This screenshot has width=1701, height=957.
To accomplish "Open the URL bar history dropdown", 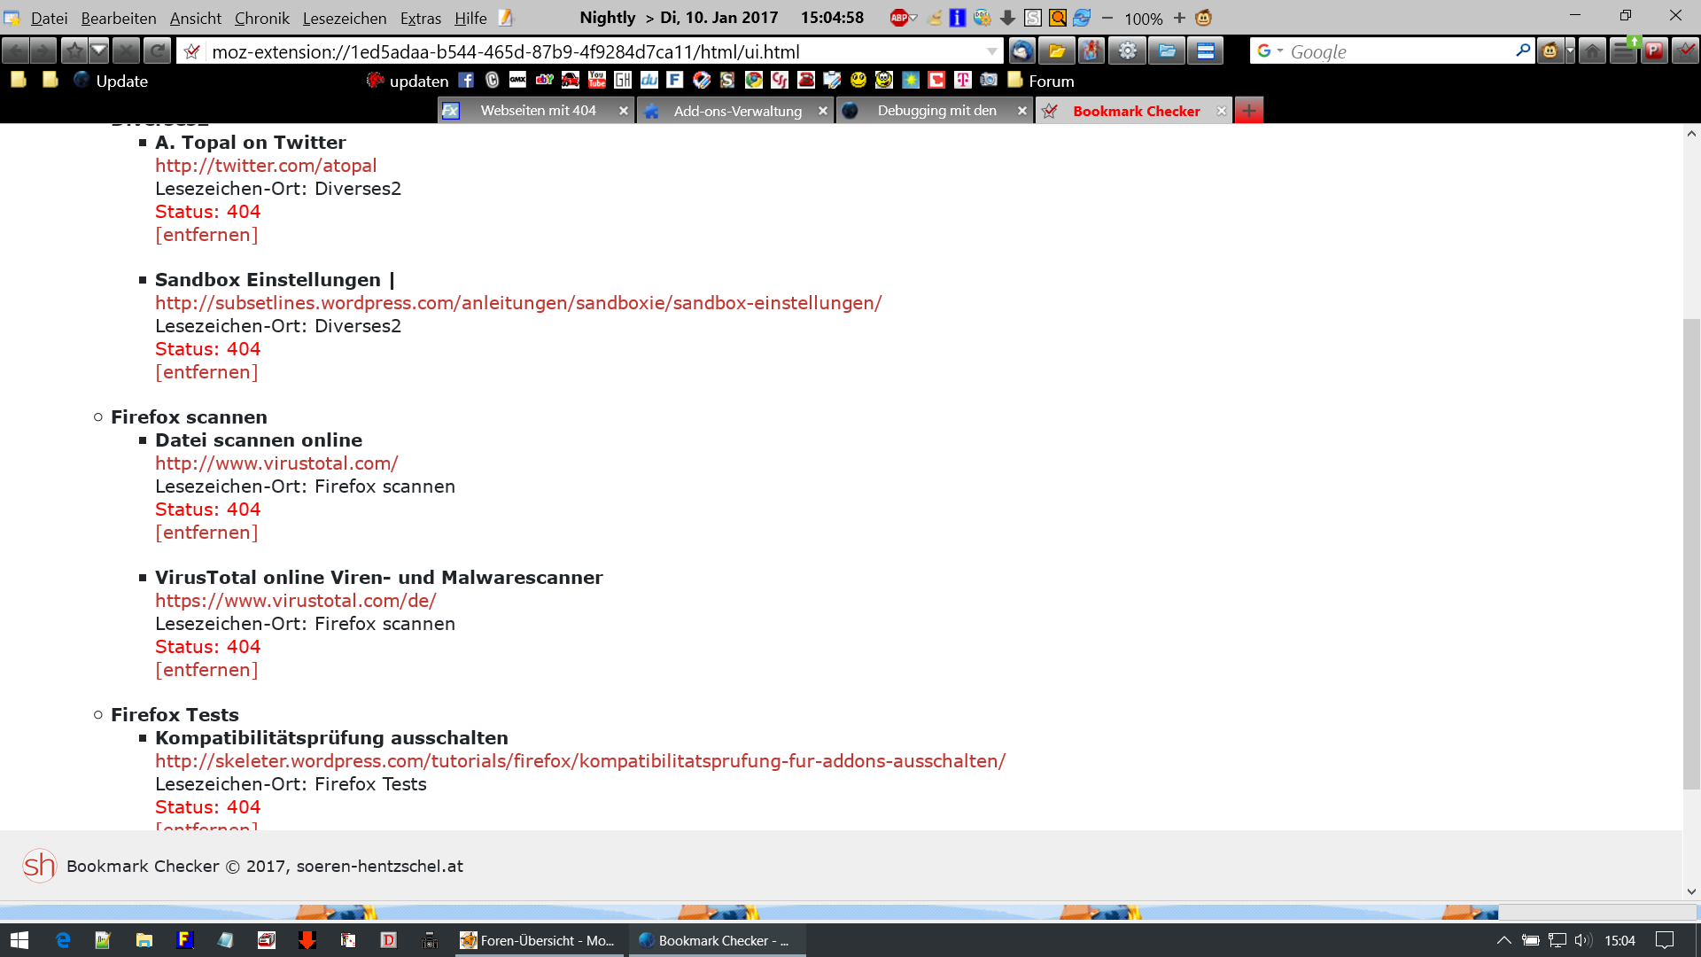I will click(991, 51).
